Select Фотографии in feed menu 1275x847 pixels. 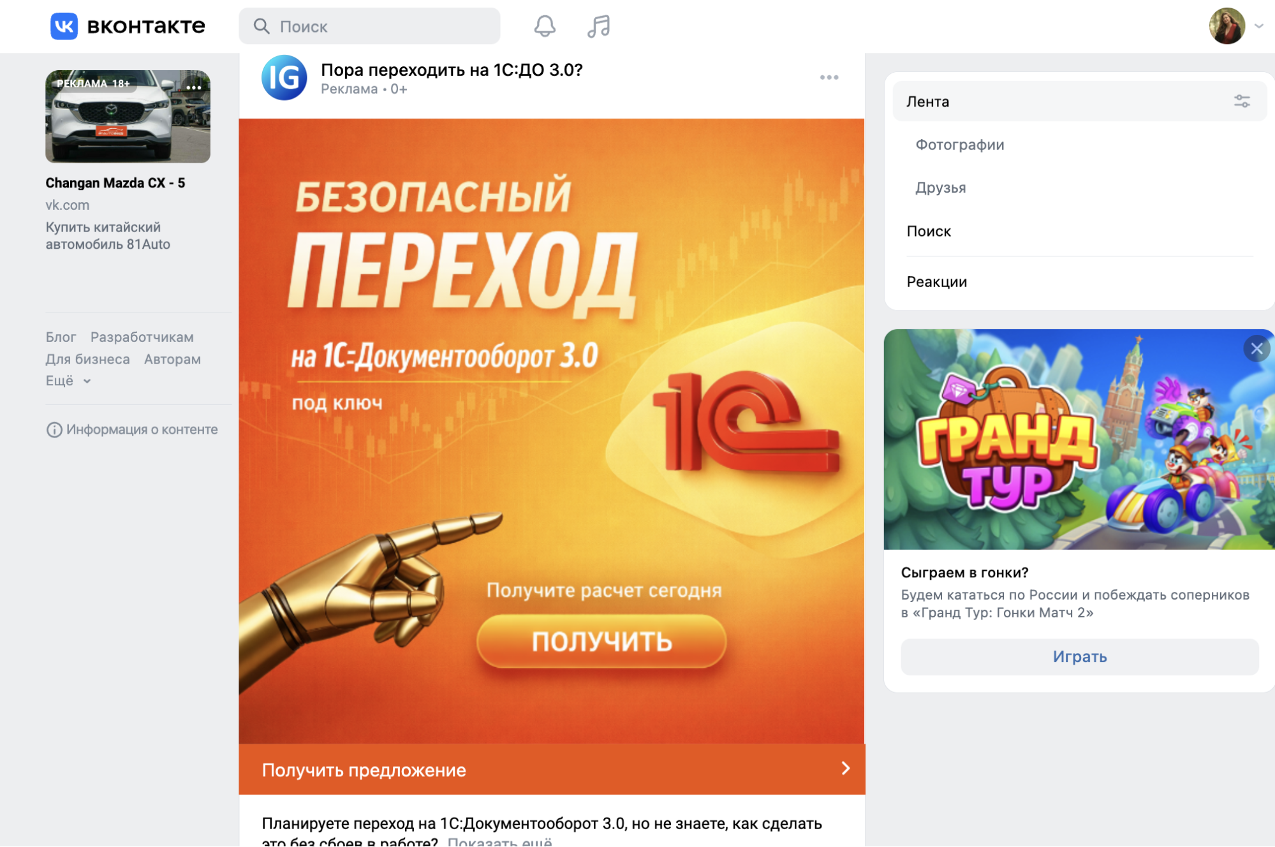pyautogui.click(x=959, y=145)
